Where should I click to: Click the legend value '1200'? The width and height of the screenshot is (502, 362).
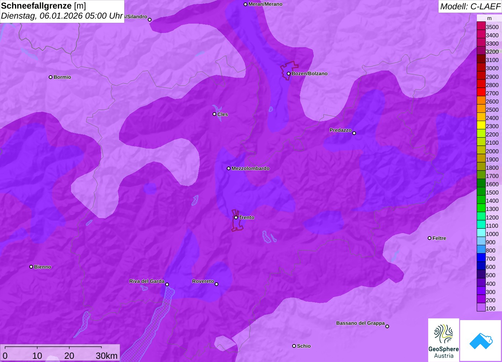(x=492, y=217)
